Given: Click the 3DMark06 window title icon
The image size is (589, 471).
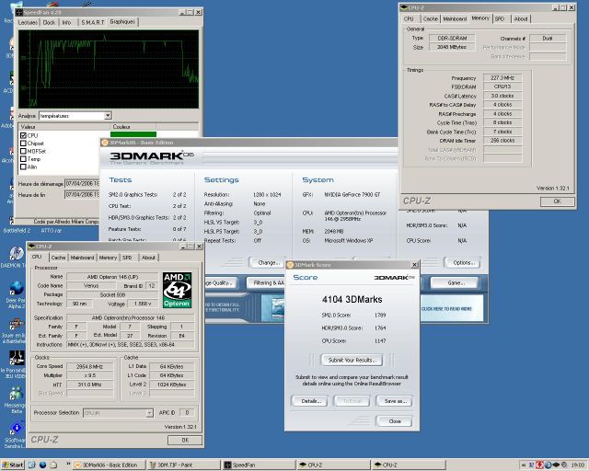Looking at the screenshot, I should point(105,143).
